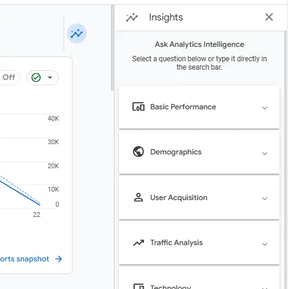Click the Technology section icon
This screenshot has height=289, width=288.
(x=139, y=287)
